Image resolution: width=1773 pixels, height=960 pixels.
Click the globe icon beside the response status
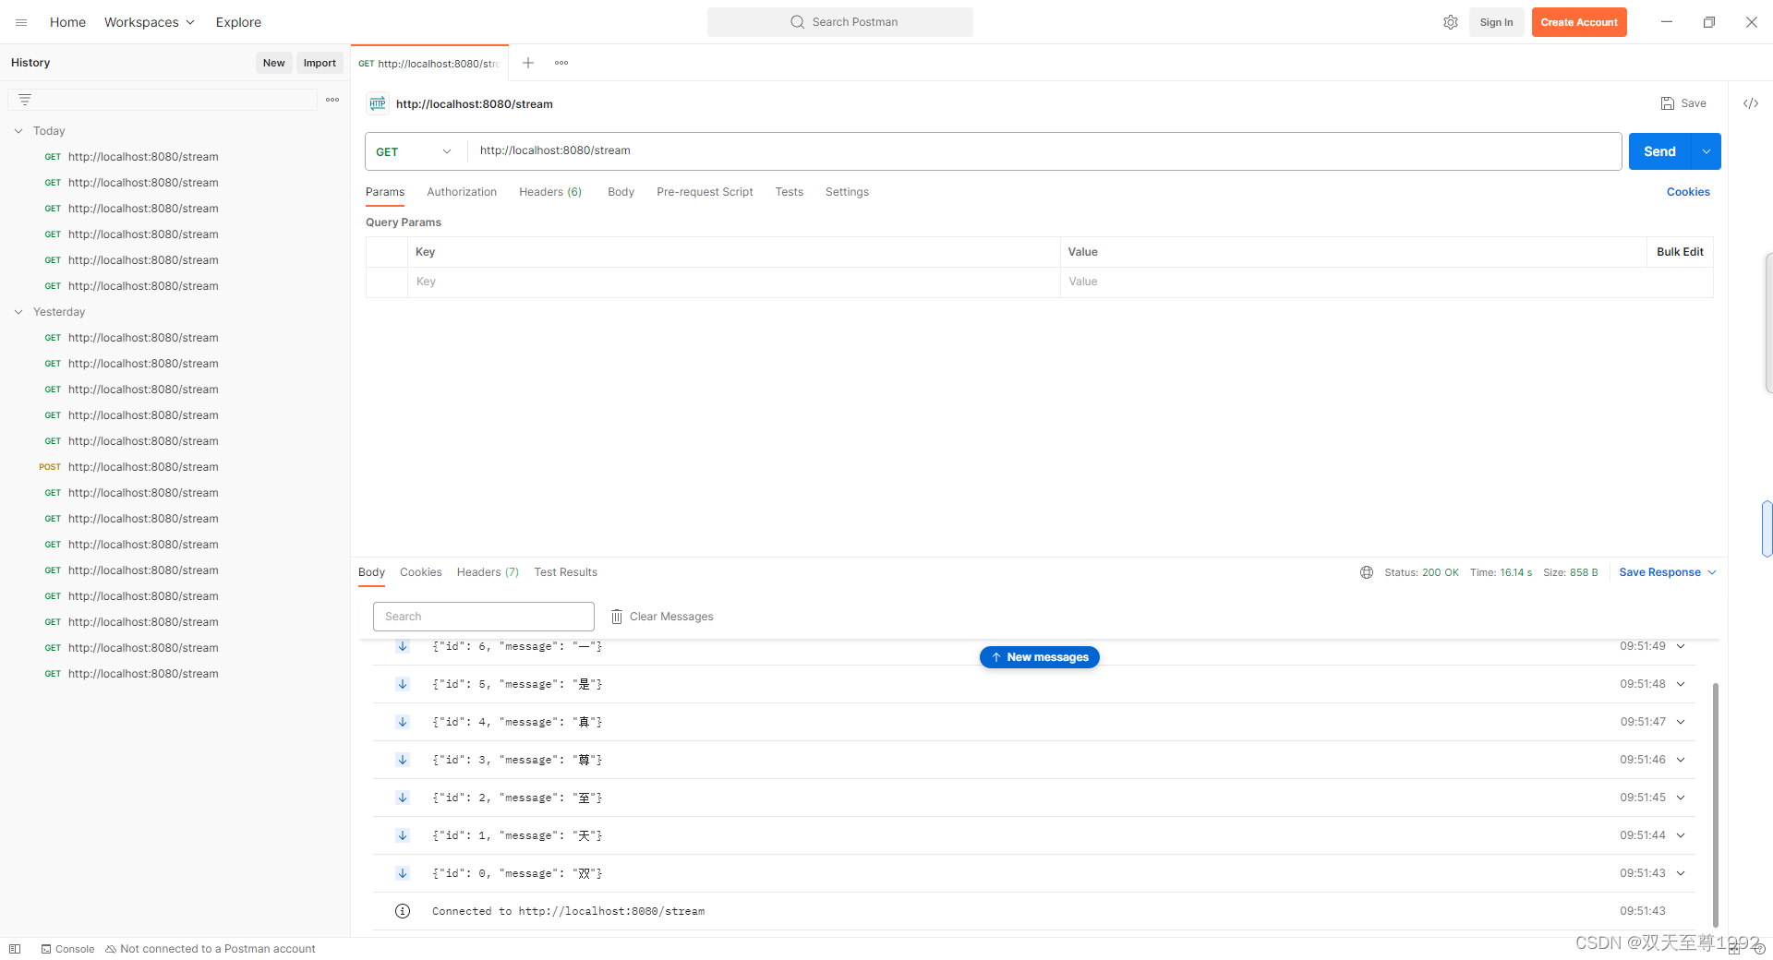(1366, 572)
